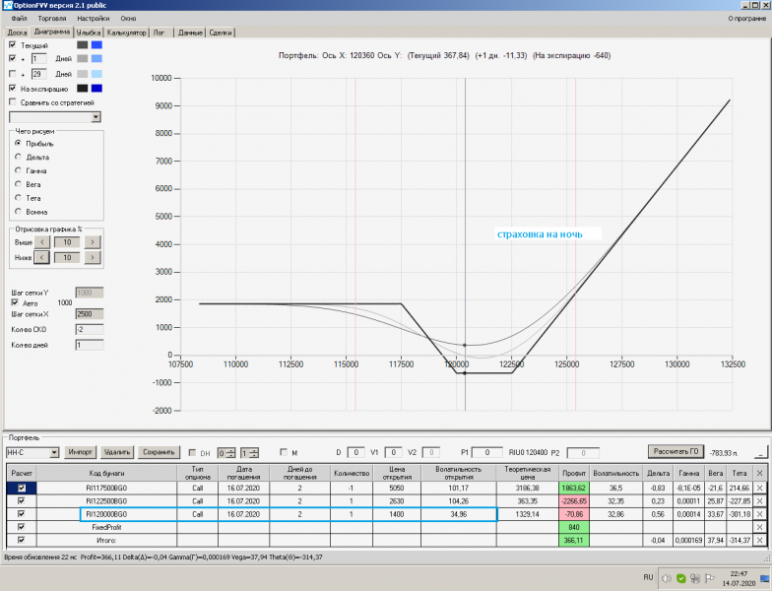Select the Дельта radio button

pyautogui.click(x=18, y=158)
